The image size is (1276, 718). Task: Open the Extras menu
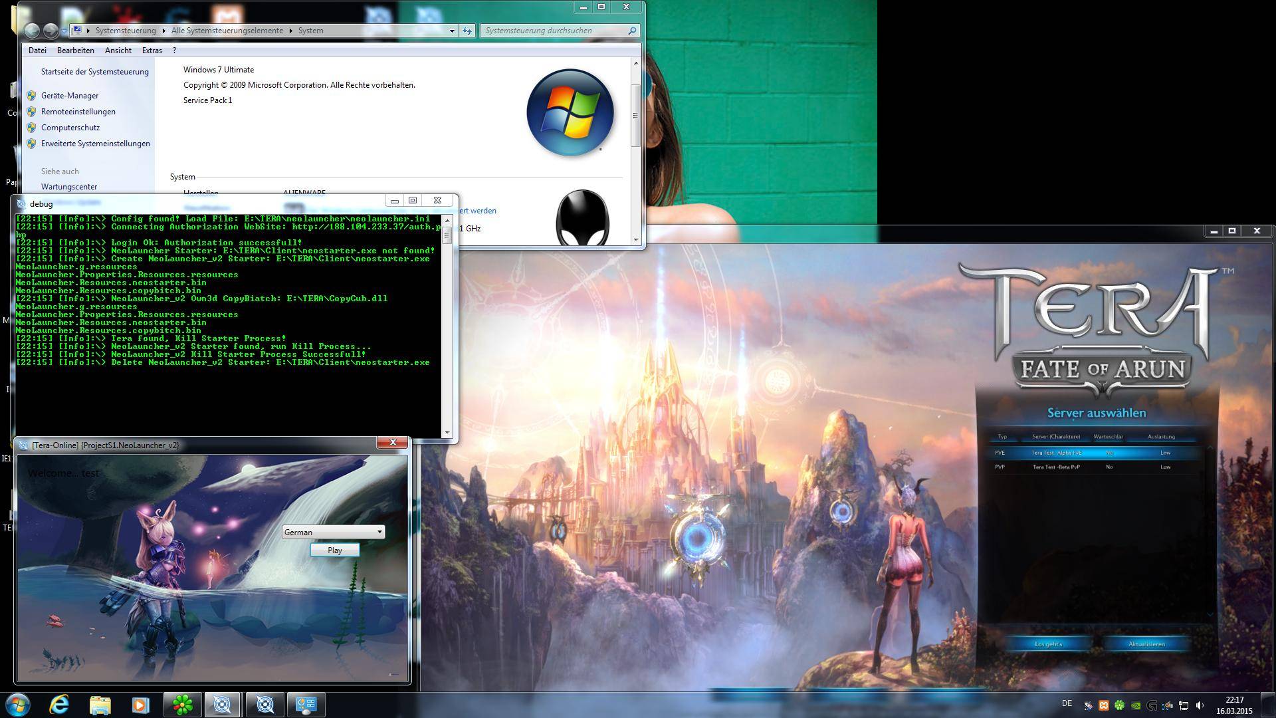(x=152, y=51)
